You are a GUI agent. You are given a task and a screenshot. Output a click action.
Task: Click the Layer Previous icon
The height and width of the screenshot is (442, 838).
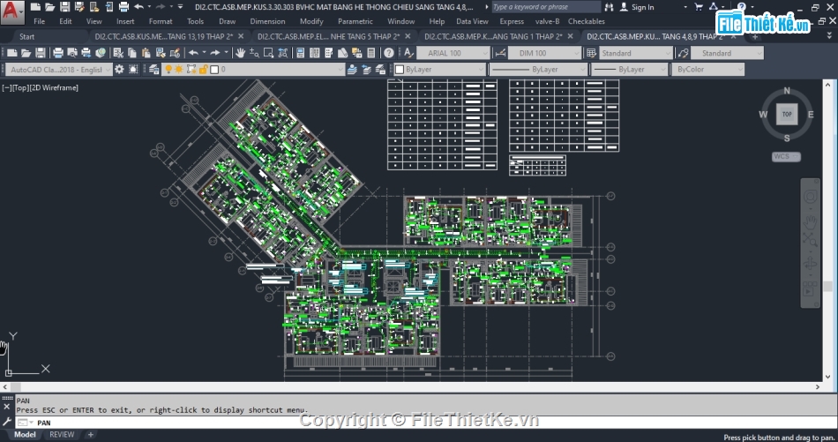[366, 69]
